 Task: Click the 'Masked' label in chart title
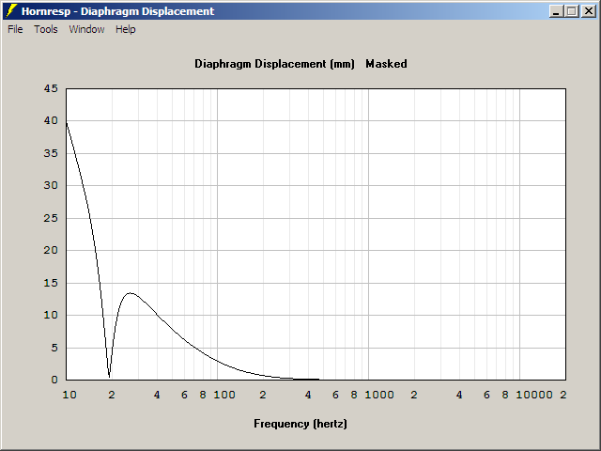pyautogui.click(x=386, y=64)
